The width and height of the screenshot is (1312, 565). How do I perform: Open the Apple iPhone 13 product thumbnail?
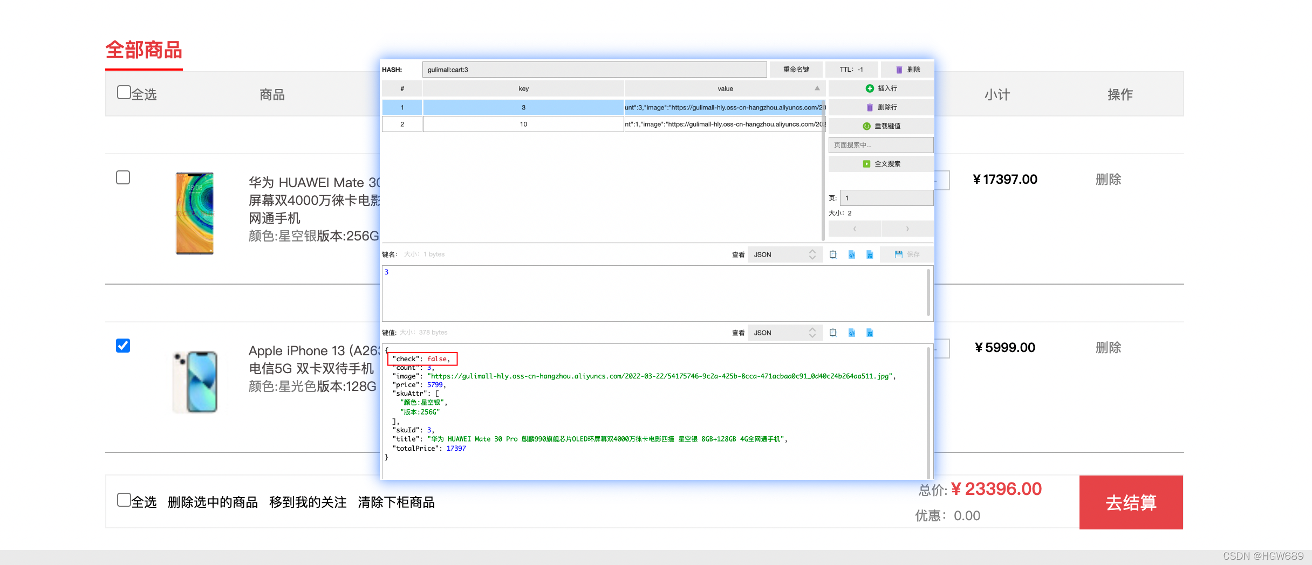point(195,382)
